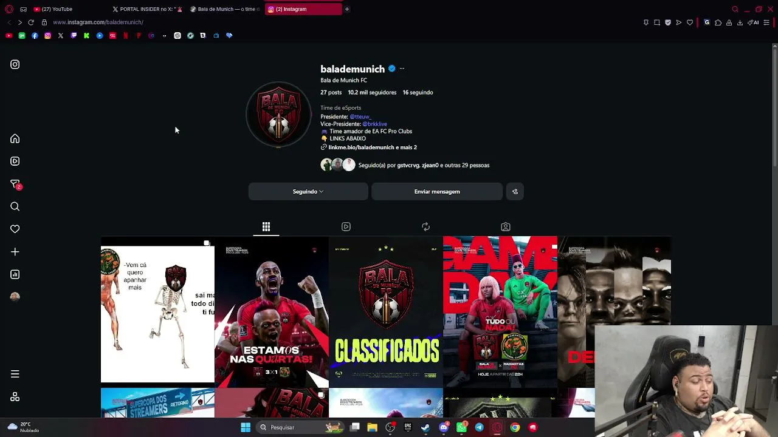The width and height of the screenshot is (778, 437).
Task: Open notifications heart icon in Instagram sidebar
Action: (15, 229)
